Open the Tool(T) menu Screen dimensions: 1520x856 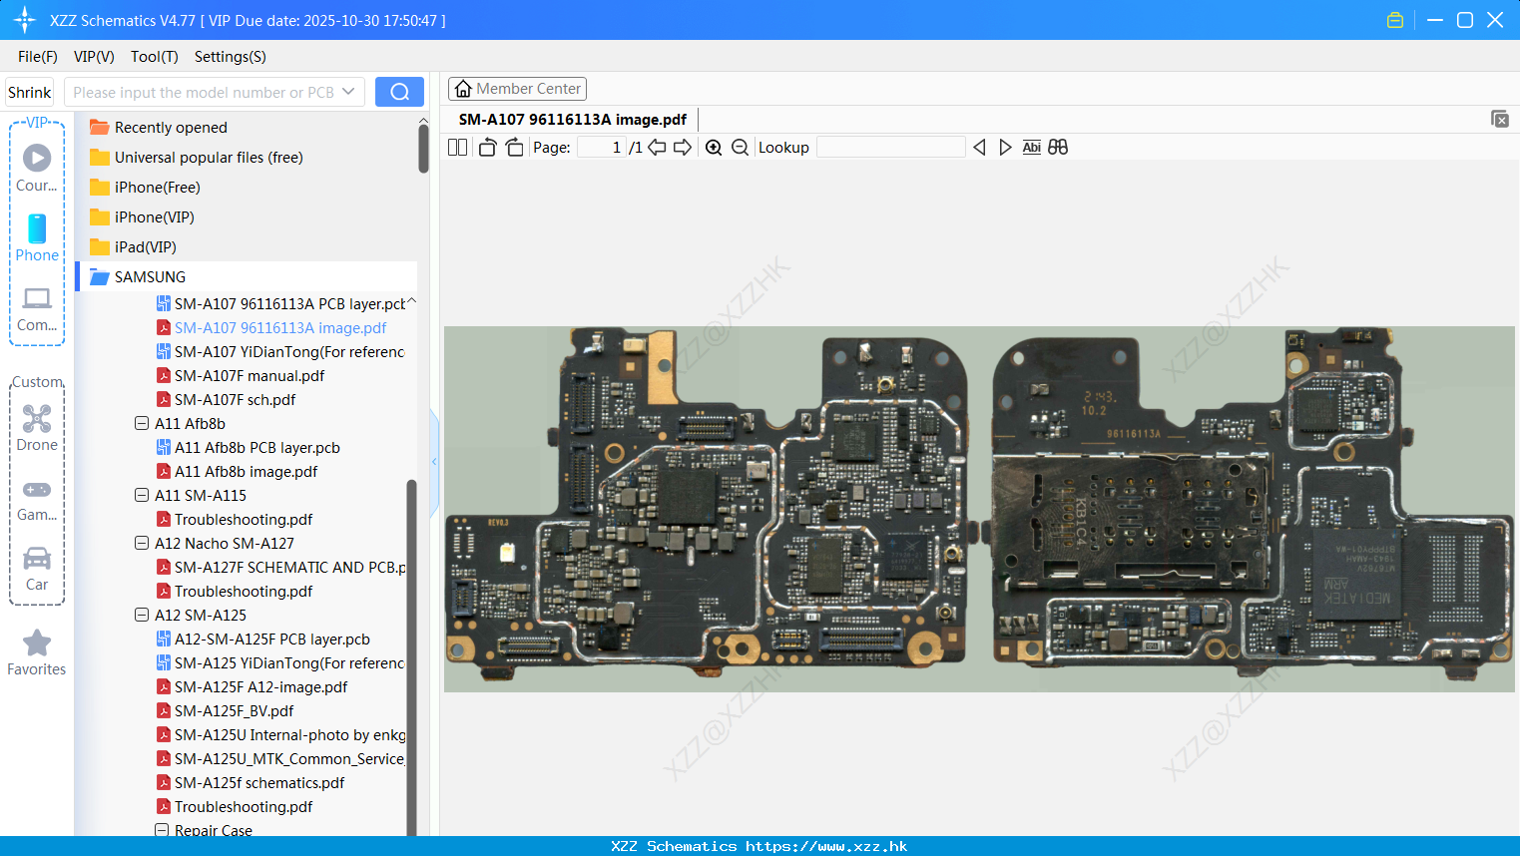tap(155, 57)
